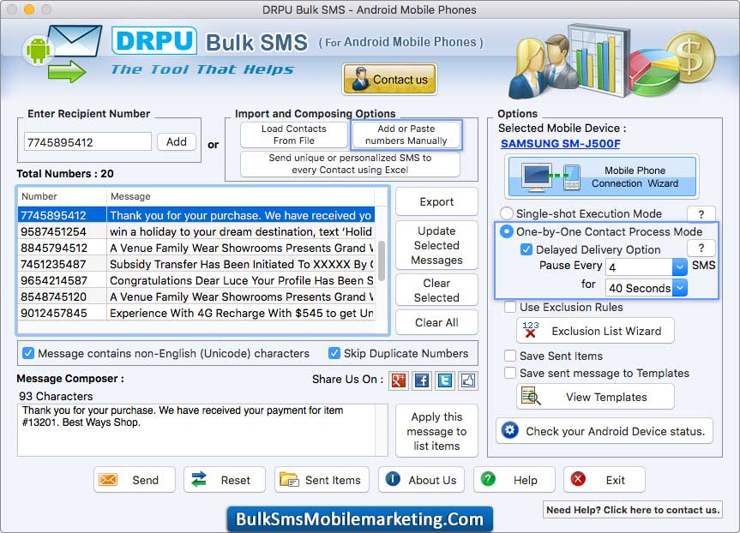This screenshot has height=533, width=740.
Task: Open the Pause Every SMS count dropdown
Action: (x=680, y=267)
